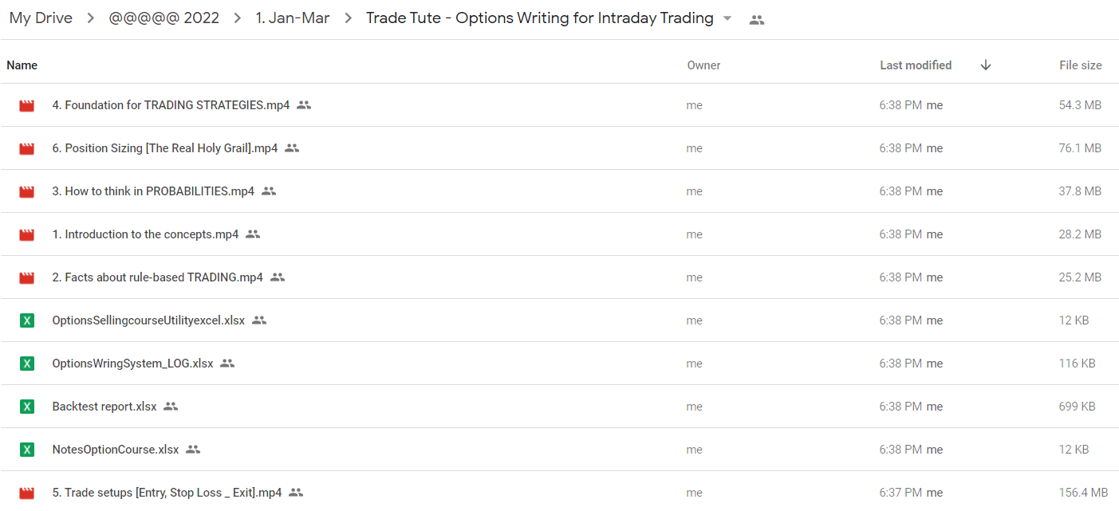Click video icon of Foundation for TRADING STRATEGIES.mp4
1119x511 pixels.
tap(27, 105)
